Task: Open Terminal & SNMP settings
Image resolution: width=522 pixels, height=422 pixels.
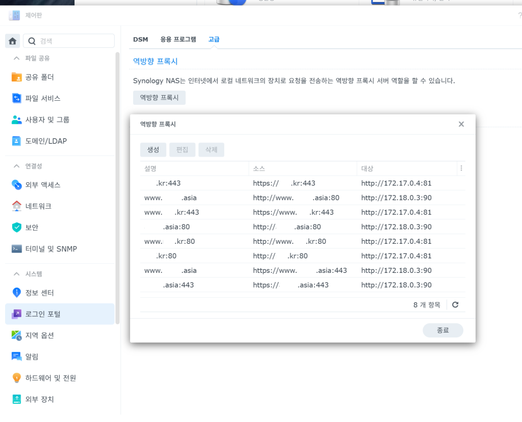Action: (51, 249)
